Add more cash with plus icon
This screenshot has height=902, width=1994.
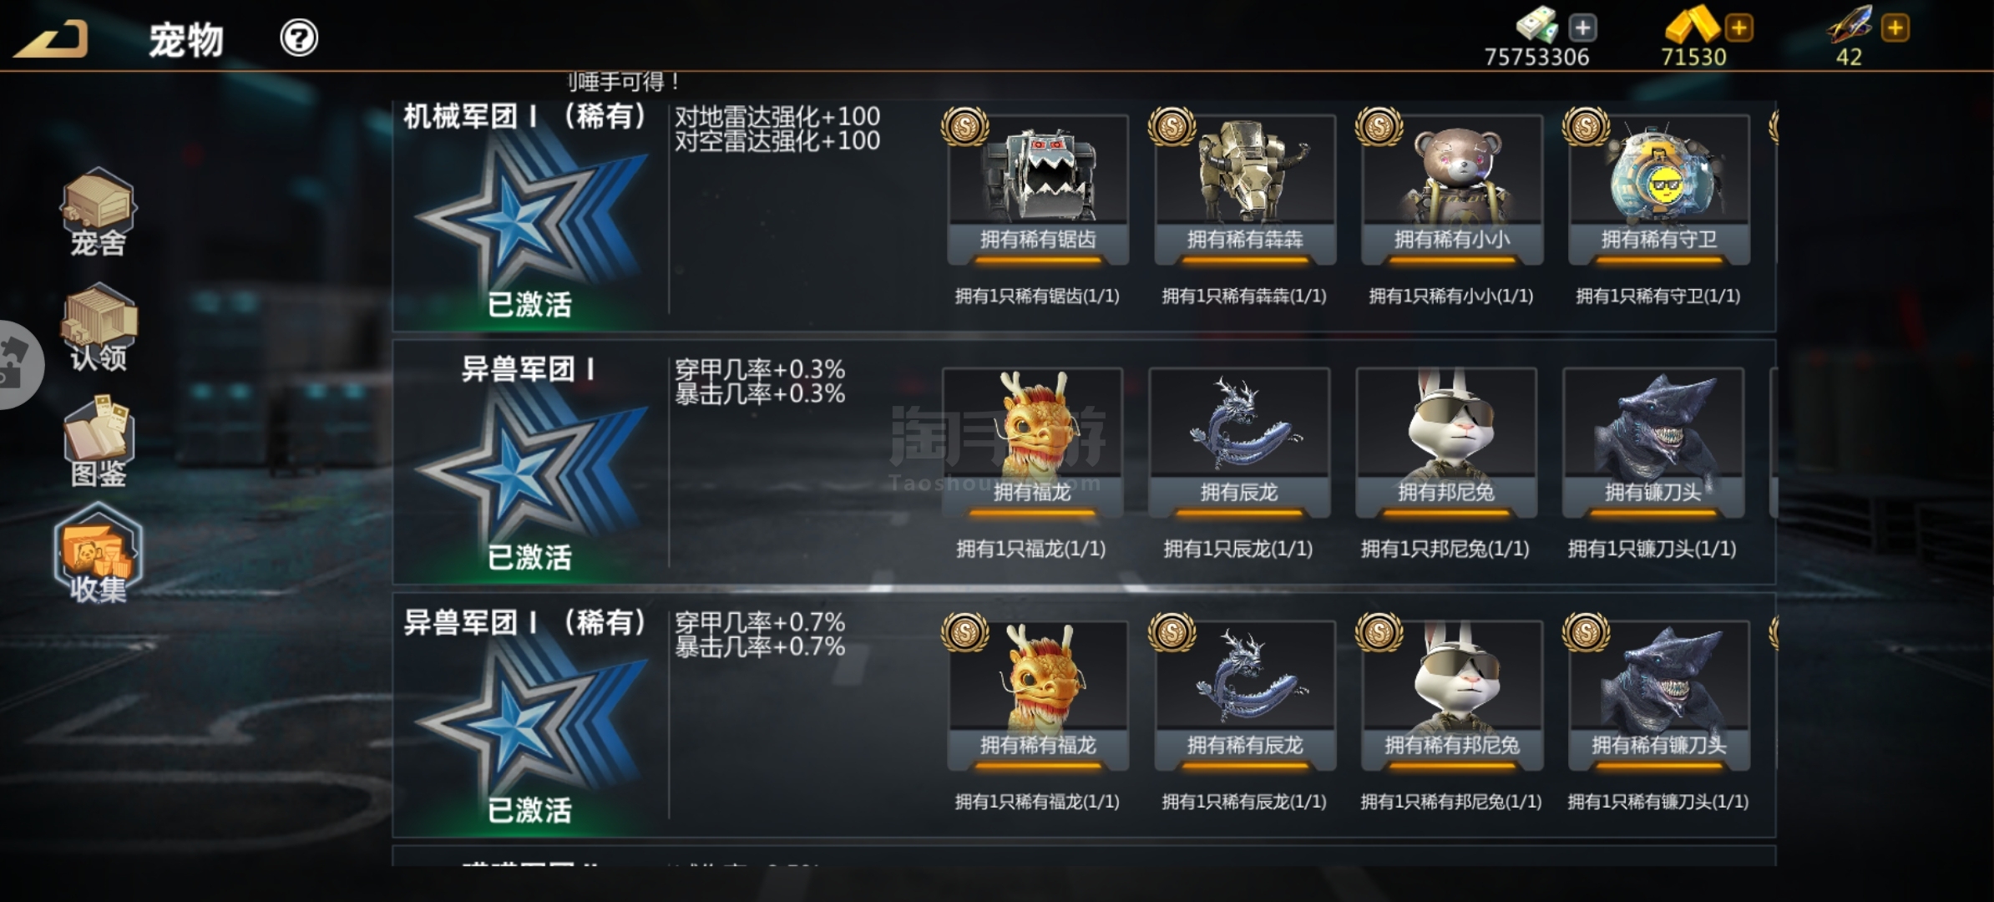click(1582, 28)
